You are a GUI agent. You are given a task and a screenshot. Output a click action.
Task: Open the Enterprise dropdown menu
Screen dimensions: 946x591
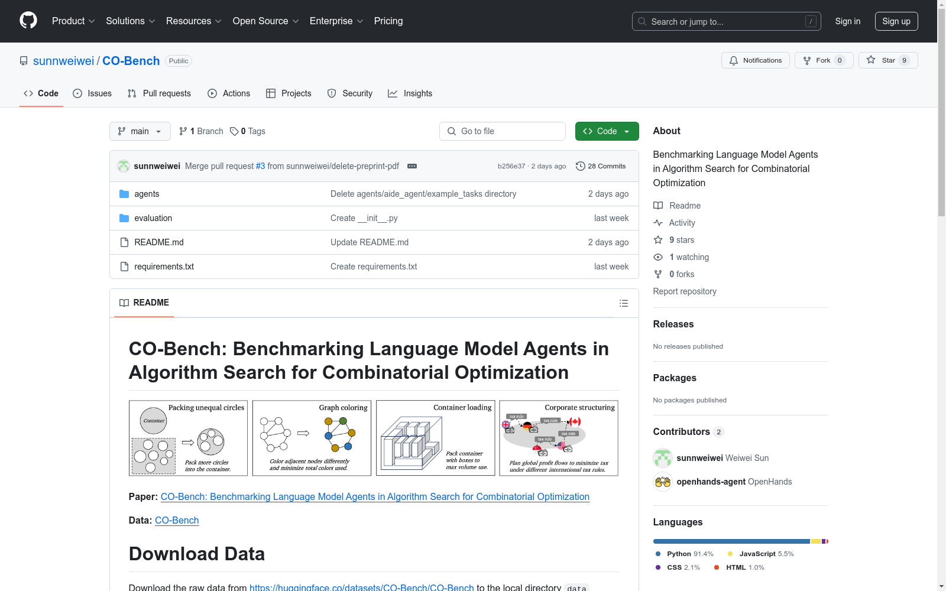point(336,21)
